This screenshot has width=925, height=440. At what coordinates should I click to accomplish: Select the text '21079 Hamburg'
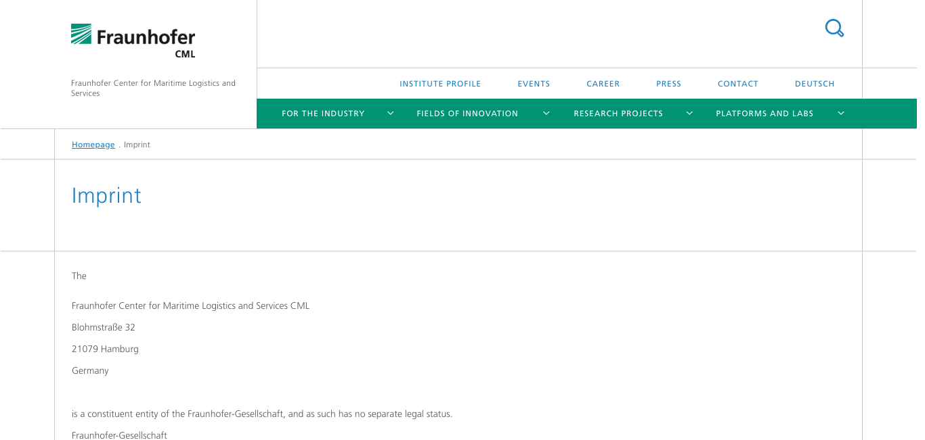point(105,349)
